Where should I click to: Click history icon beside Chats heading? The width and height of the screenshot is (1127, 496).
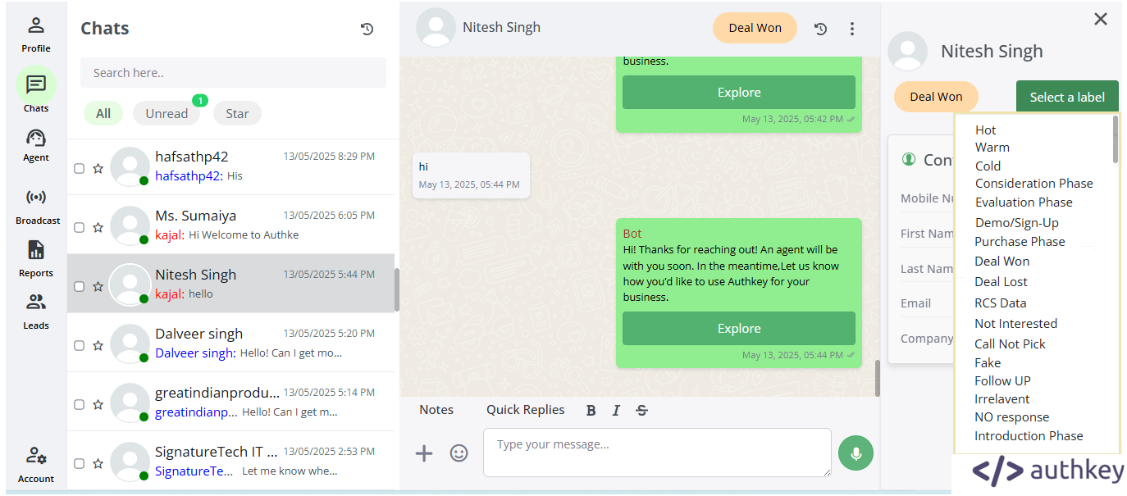tap(367, 29)
